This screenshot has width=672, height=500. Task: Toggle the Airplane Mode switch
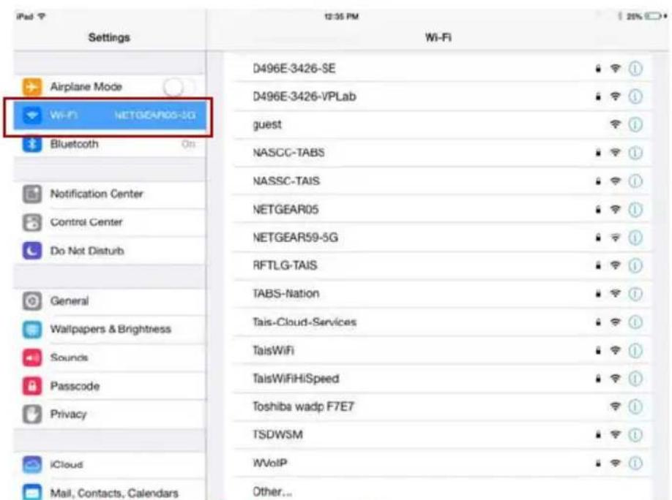click(179, 87)
